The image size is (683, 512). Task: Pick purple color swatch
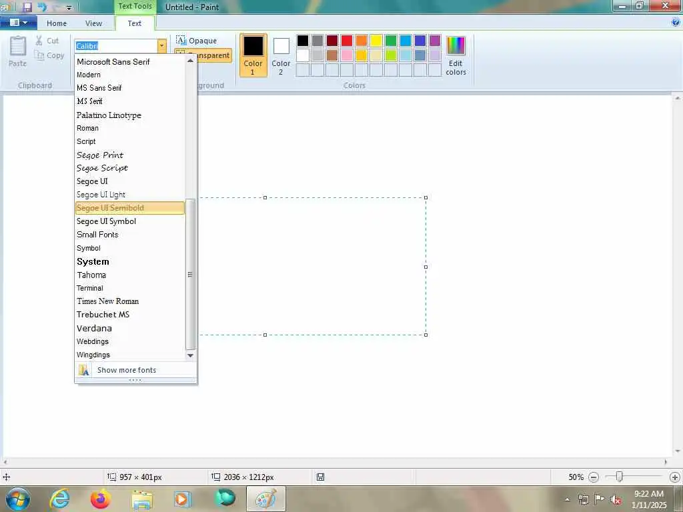click(x=435, y=41)
